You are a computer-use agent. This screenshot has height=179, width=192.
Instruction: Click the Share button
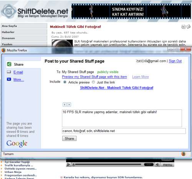[70, 139]
